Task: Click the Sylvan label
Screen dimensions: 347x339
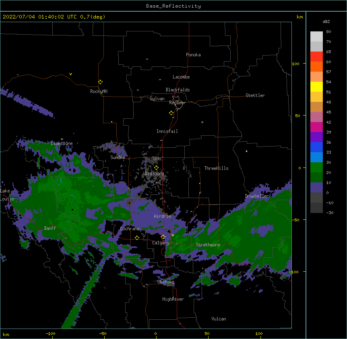Action: [157, 99]
